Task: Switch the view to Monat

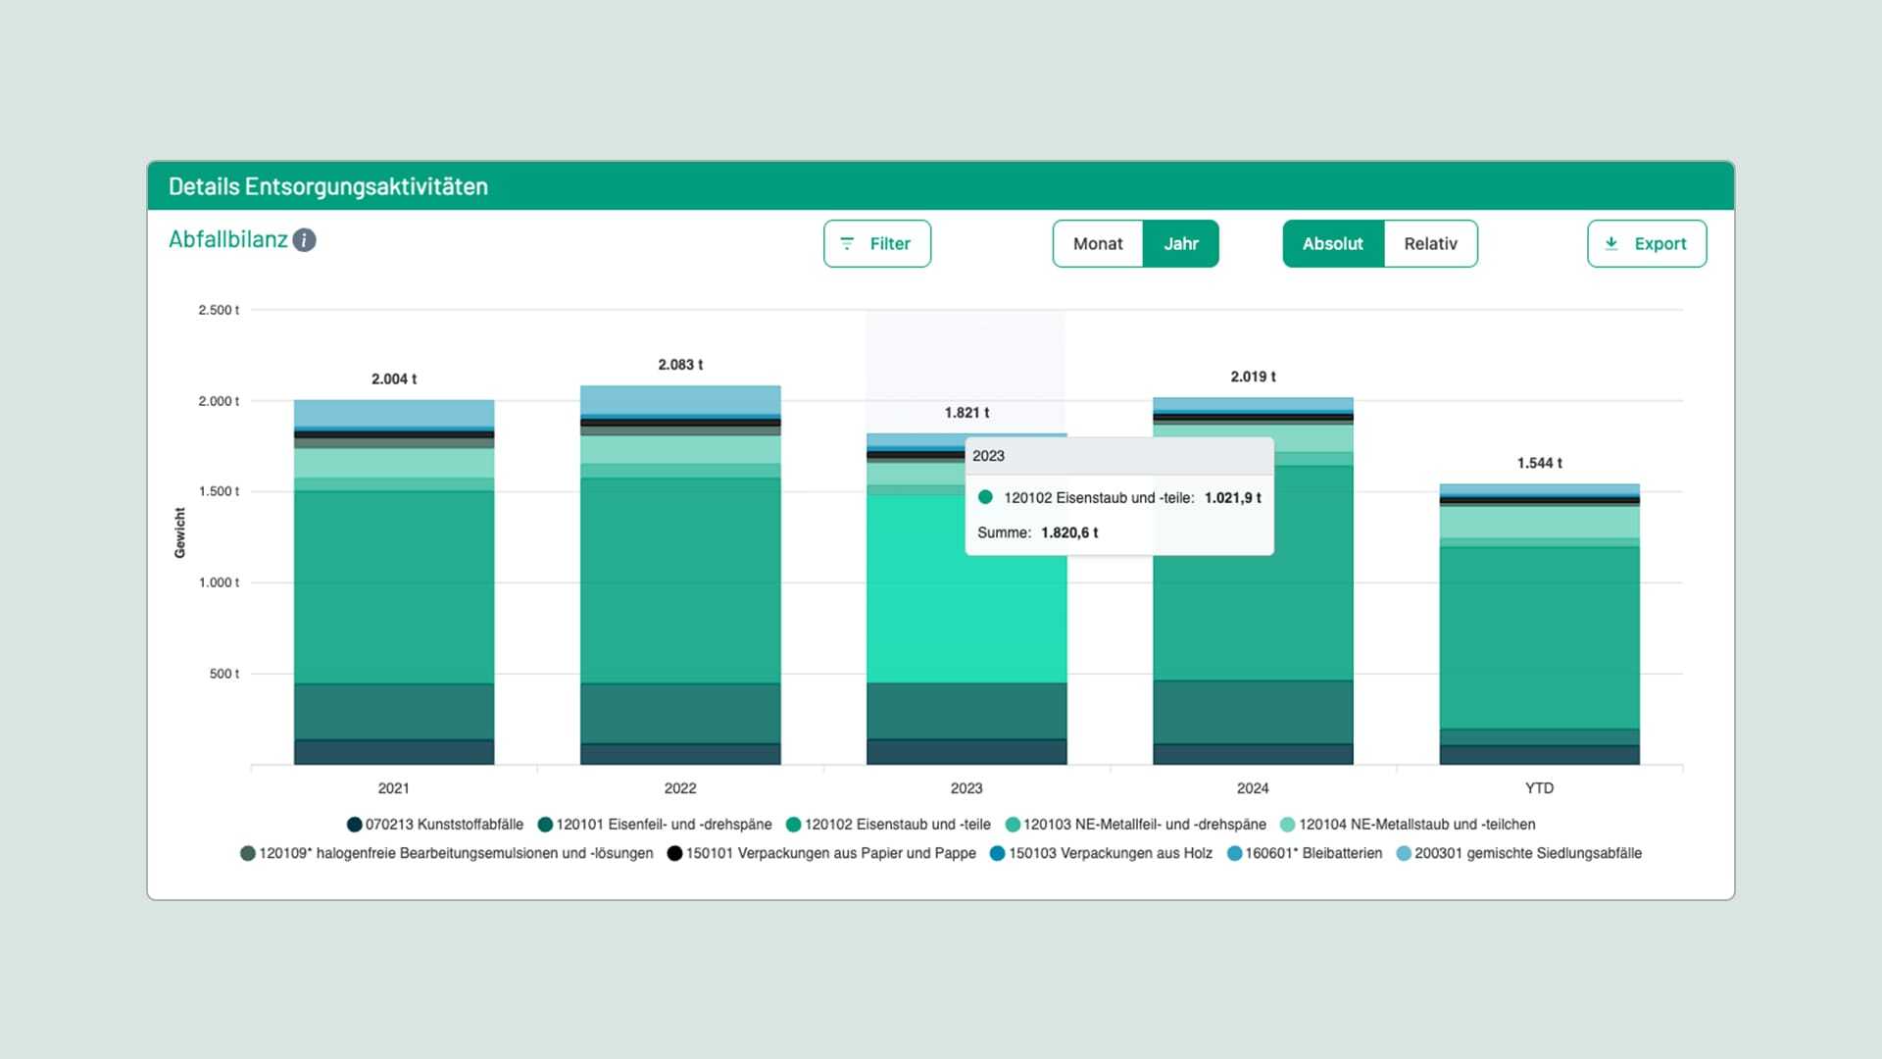Action: [x=1098, y=243]
